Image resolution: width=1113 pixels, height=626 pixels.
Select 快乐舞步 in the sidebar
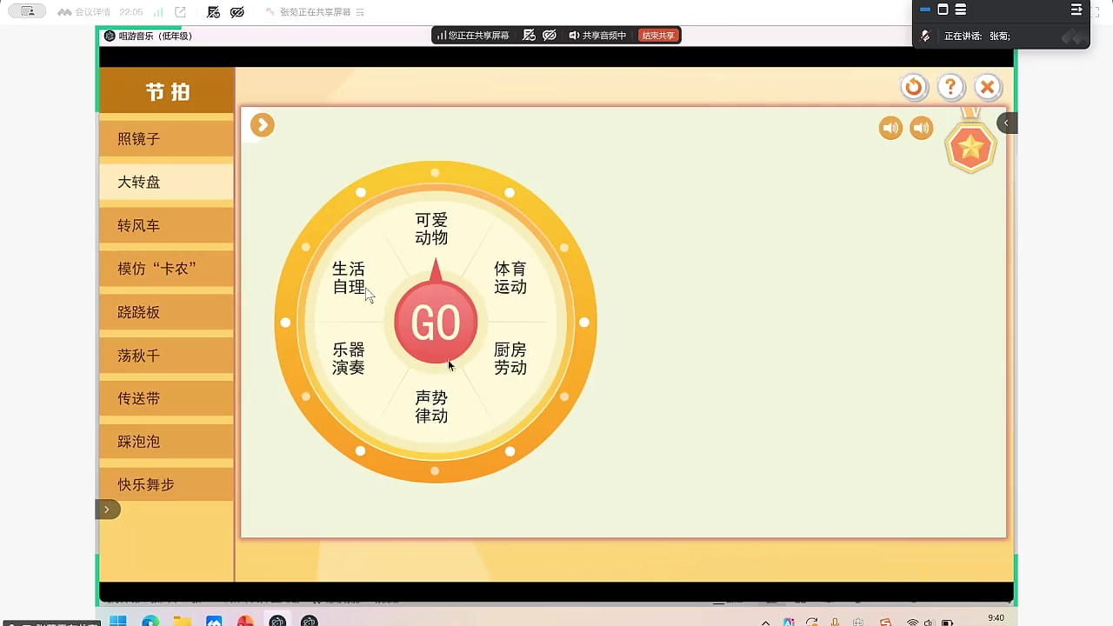point(166,484)
